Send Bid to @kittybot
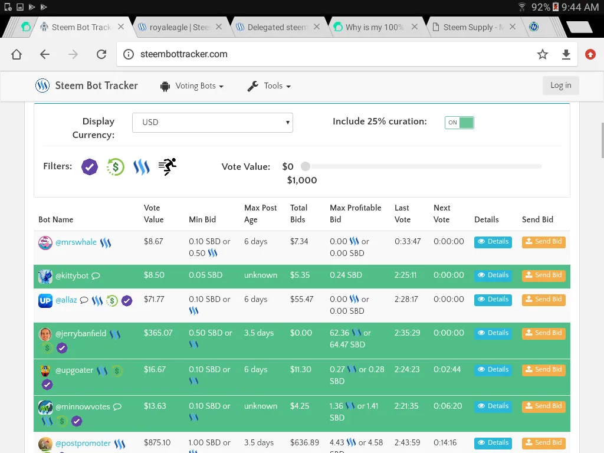 pos(543,275)
